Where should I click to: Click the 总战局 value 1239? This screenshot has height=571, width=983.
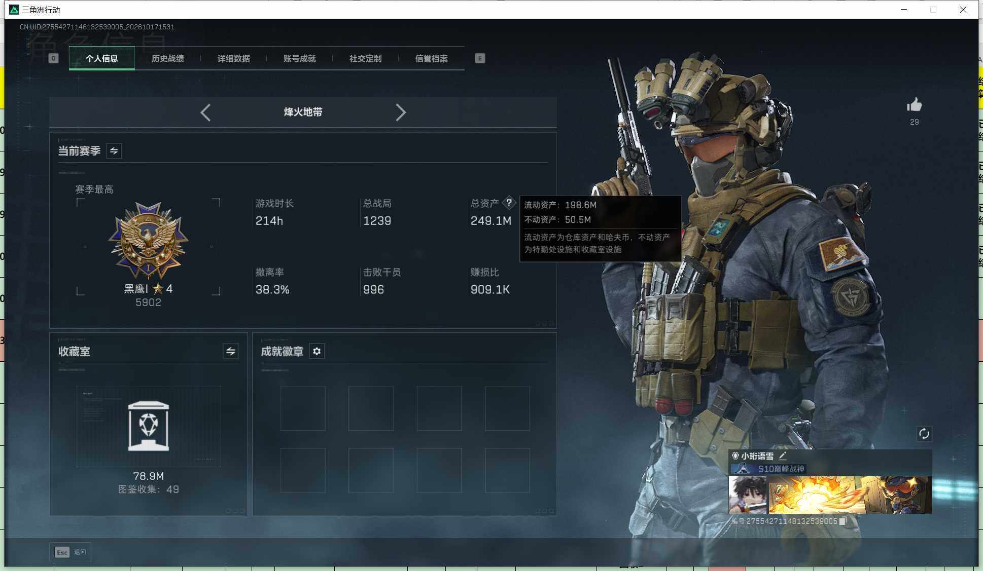[x=377, y=221]
